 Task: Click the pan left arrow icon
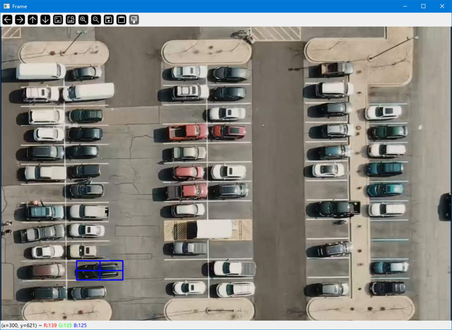7,19
